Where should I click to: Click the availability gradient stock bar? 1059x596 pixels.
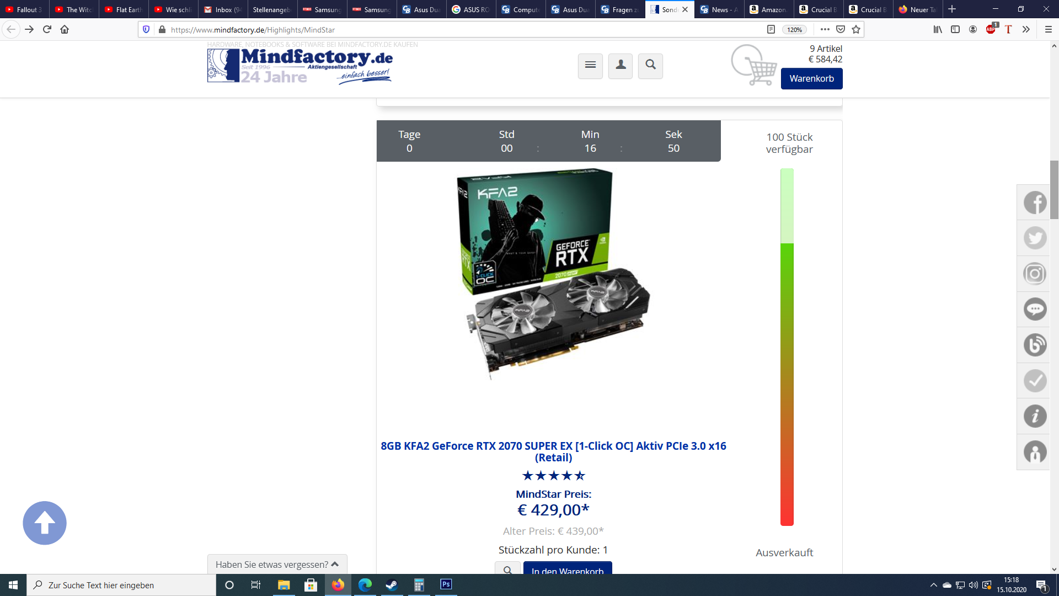tap(787, 348)
